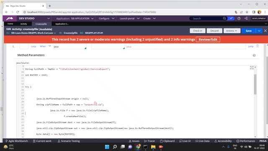268x151 pixels.
Task: Open the Windows Start menu
Action: (107, 147)
